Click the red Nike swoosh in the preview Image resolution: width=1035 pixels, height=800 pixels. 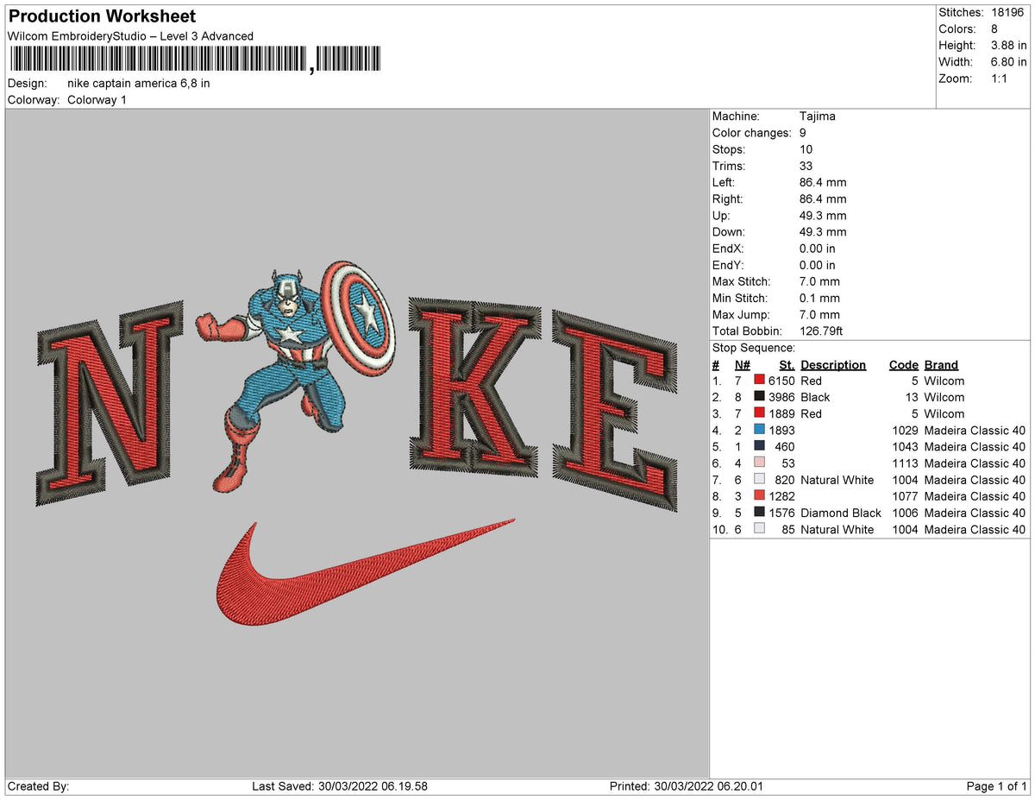tap(365, 571)
